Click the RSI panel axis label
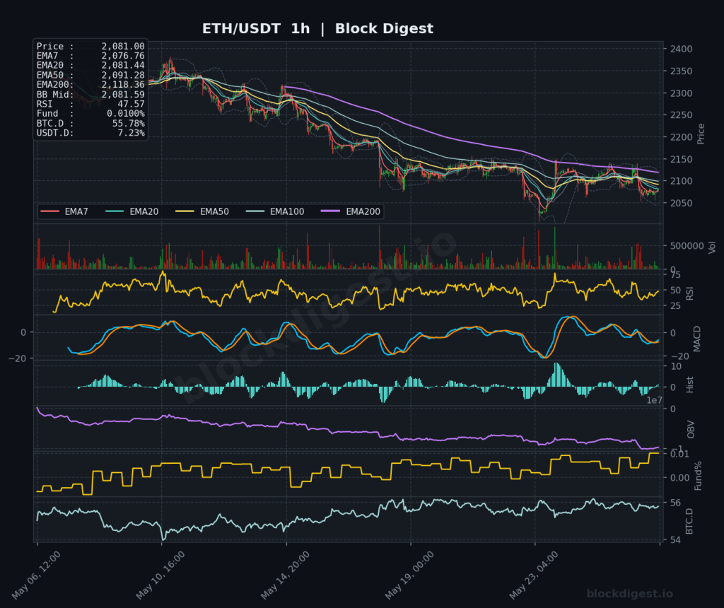The height and width of the screenshot is (608, 724). (689, 293)
